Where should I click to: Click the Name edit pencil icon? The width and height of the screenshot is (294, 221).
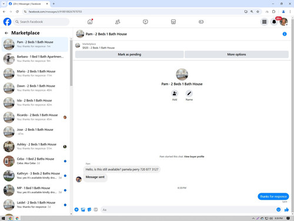click(189, 94)
